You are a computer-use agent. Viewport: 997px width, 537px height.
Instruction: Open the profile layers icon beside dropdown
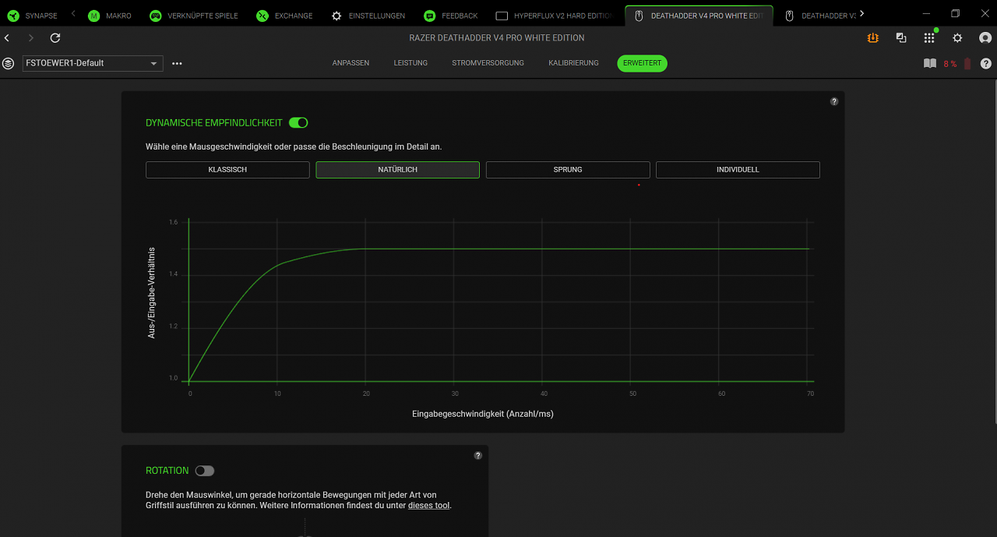coord(8,63)
